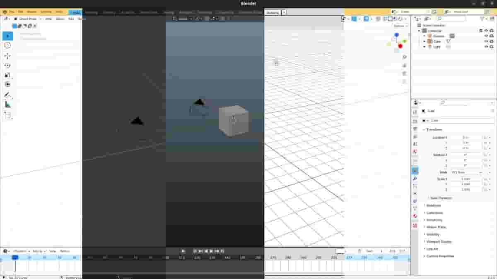The height and width of the screenshot is (279, 497).
Task: Open the Texture properties tab
Action: coord(415,225)
